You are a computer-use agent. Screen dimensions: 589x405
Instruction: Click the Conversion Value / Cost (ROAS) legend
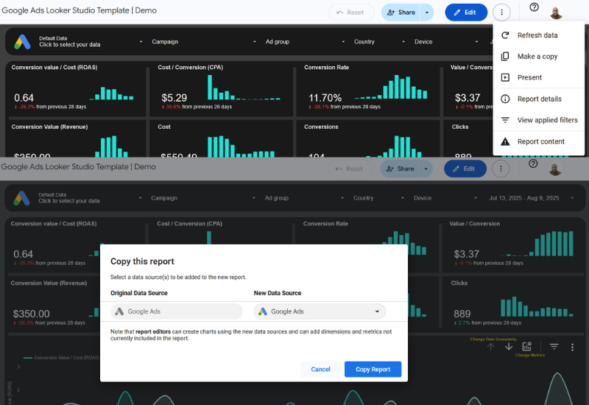[x=62, y=358]
